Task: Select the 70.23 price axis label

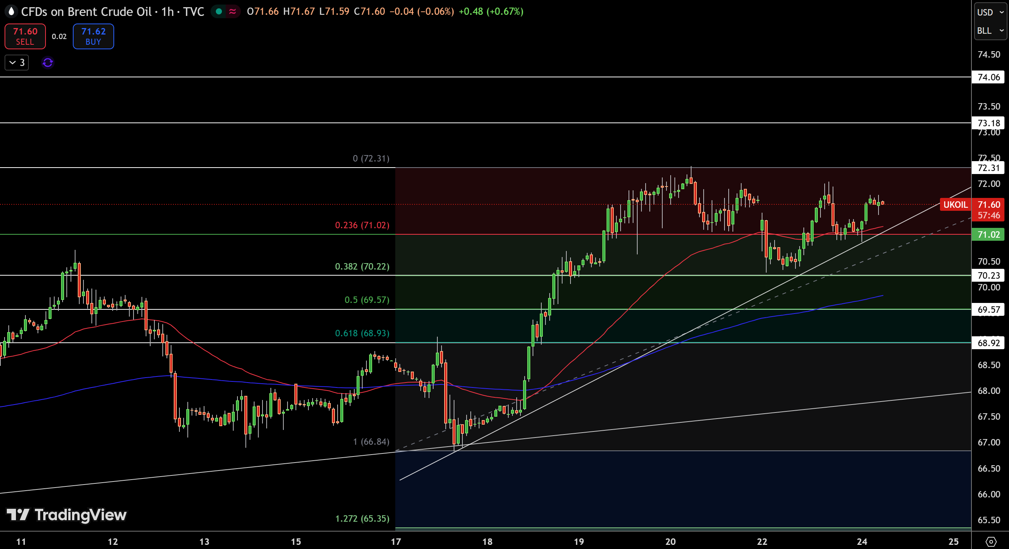Action: click(989, 275)
